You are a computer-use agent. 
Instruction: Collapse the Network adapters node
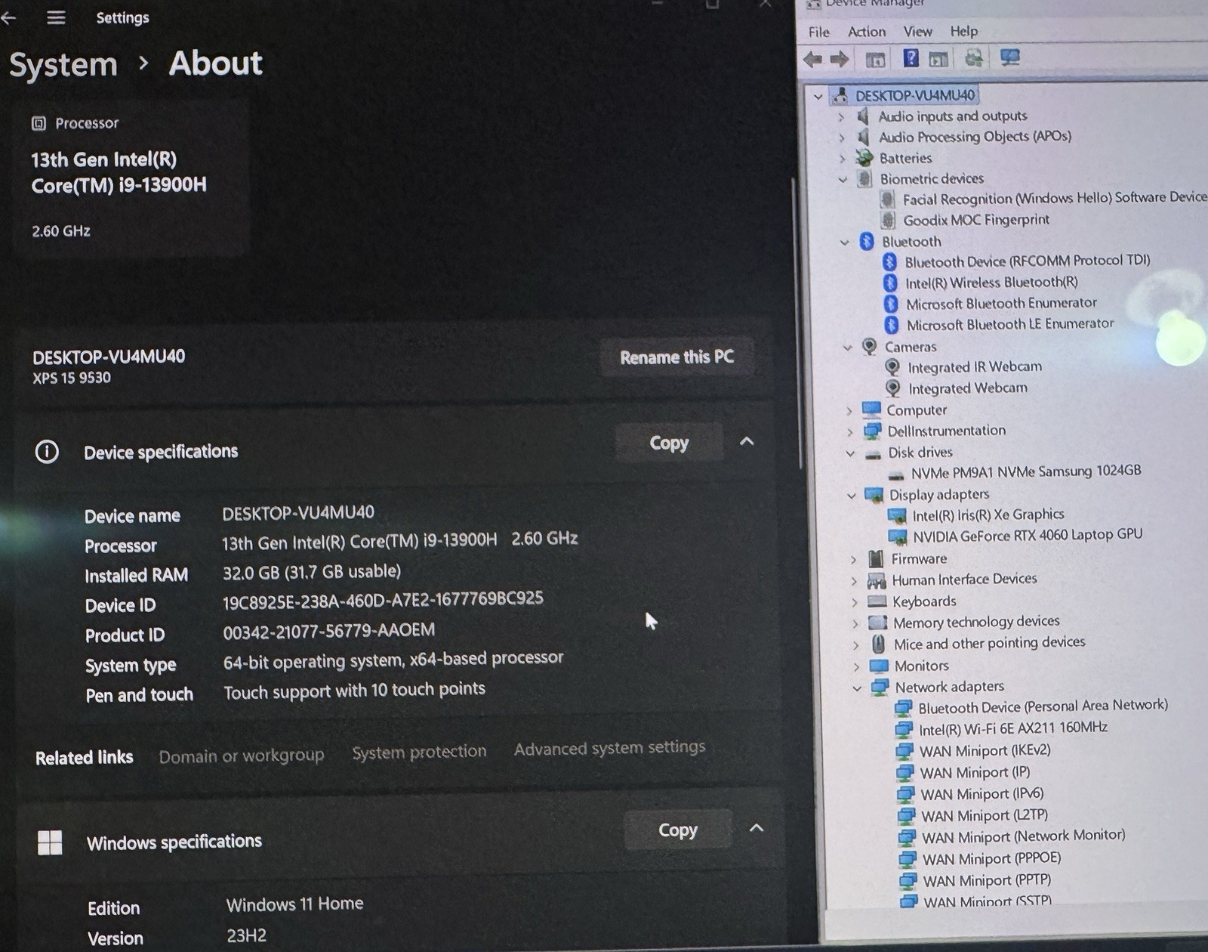pyautogui.click(x=857, y=688)
